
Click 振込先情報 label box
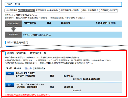pos(13,35)
